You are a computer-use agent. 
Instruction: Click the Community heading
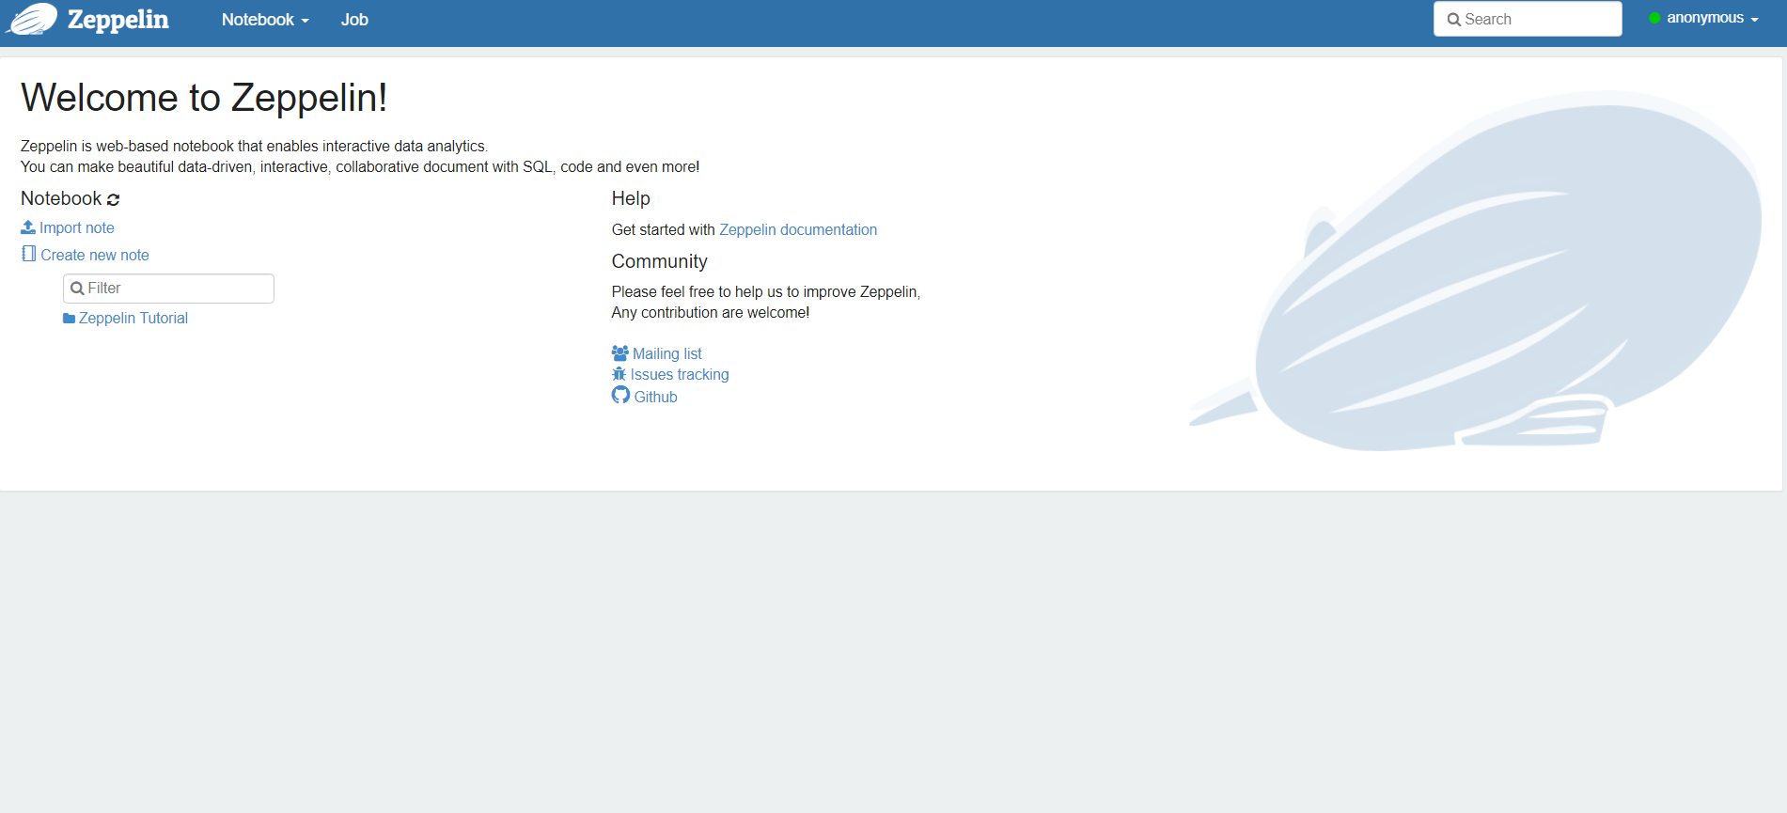click(660, 261)
